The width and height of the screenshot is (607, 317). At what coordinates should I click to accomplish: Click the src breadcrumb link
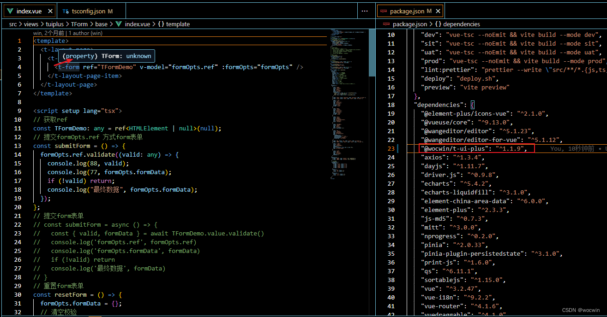tap(12, 24)
